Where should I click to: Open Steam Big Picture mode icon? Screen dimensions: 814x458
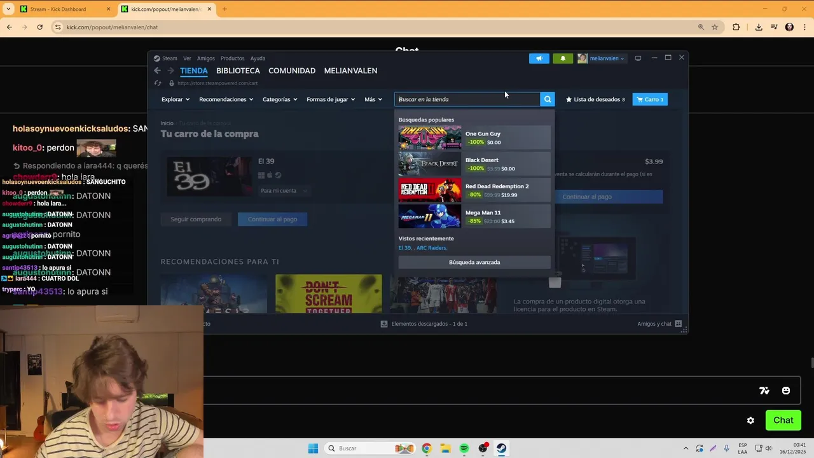tap(638, 59)
